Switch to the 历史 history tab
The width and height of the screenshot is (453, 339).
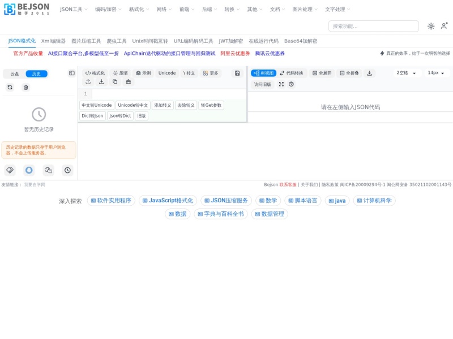coord(36,74)
